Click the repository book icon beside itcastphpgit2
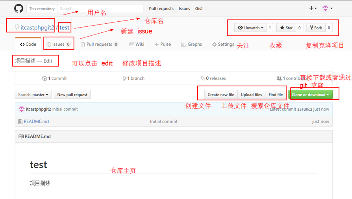Screen dimensions: 352x199 (17, 27)
